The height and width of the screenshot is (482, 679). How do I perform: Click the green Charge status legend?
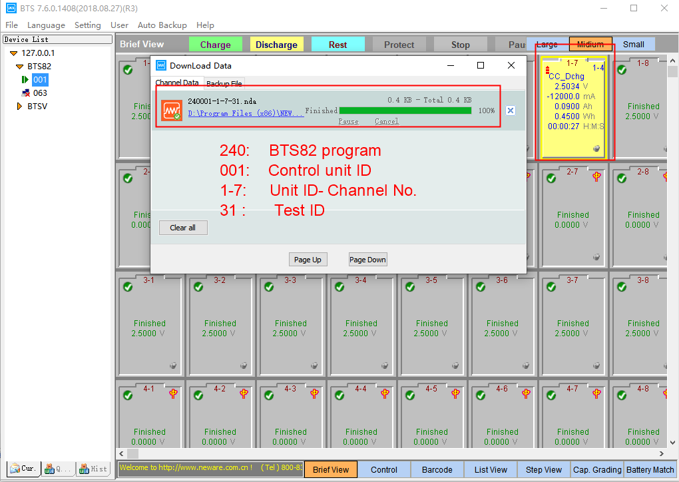tap(216, 45)
